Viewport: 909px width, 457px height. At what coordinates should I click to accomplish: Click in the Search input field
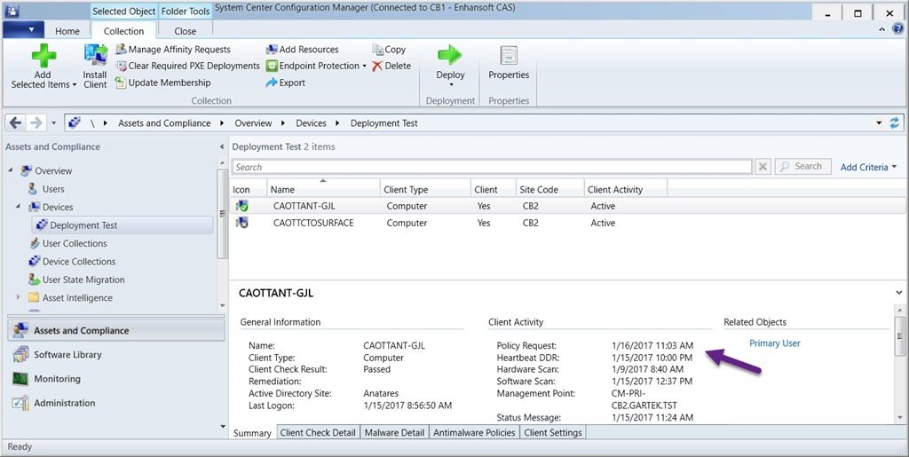[492, 167]
